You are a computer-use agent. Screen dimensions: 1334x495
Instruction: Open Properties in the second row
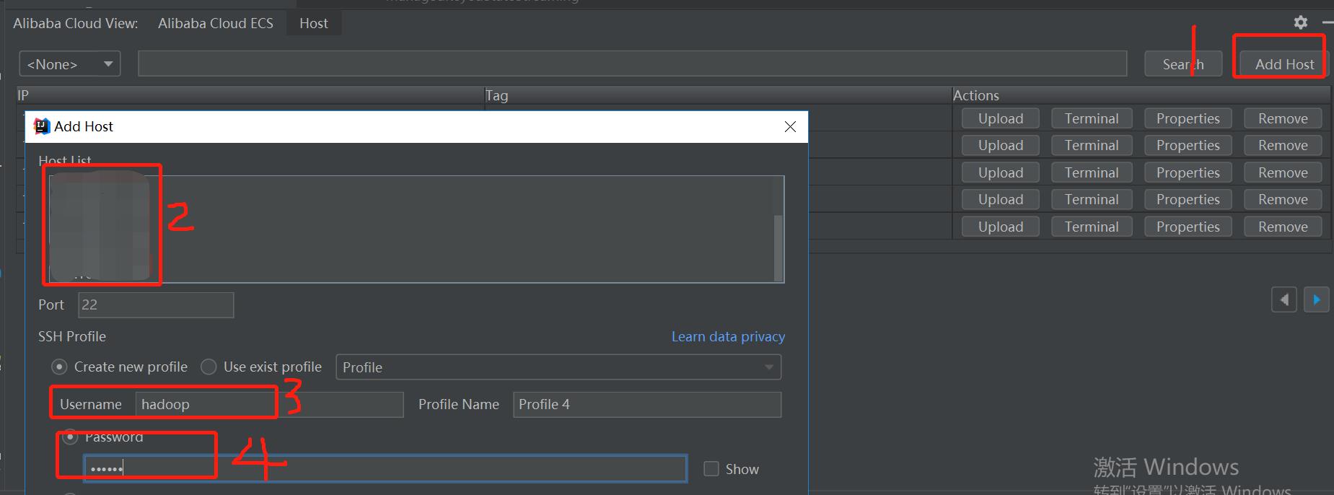coord(1188,145)
